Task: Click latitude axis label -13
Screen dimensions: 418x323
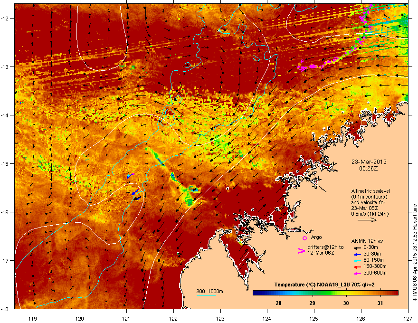Action: point(5,66)
